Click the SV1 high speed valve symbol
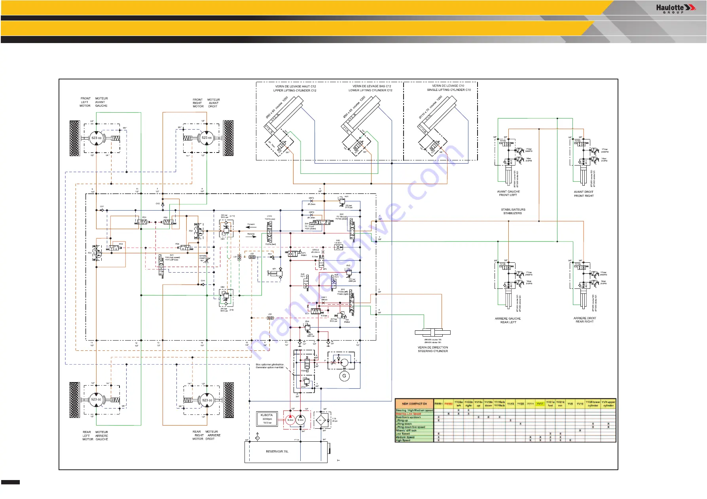 [161, 266]
